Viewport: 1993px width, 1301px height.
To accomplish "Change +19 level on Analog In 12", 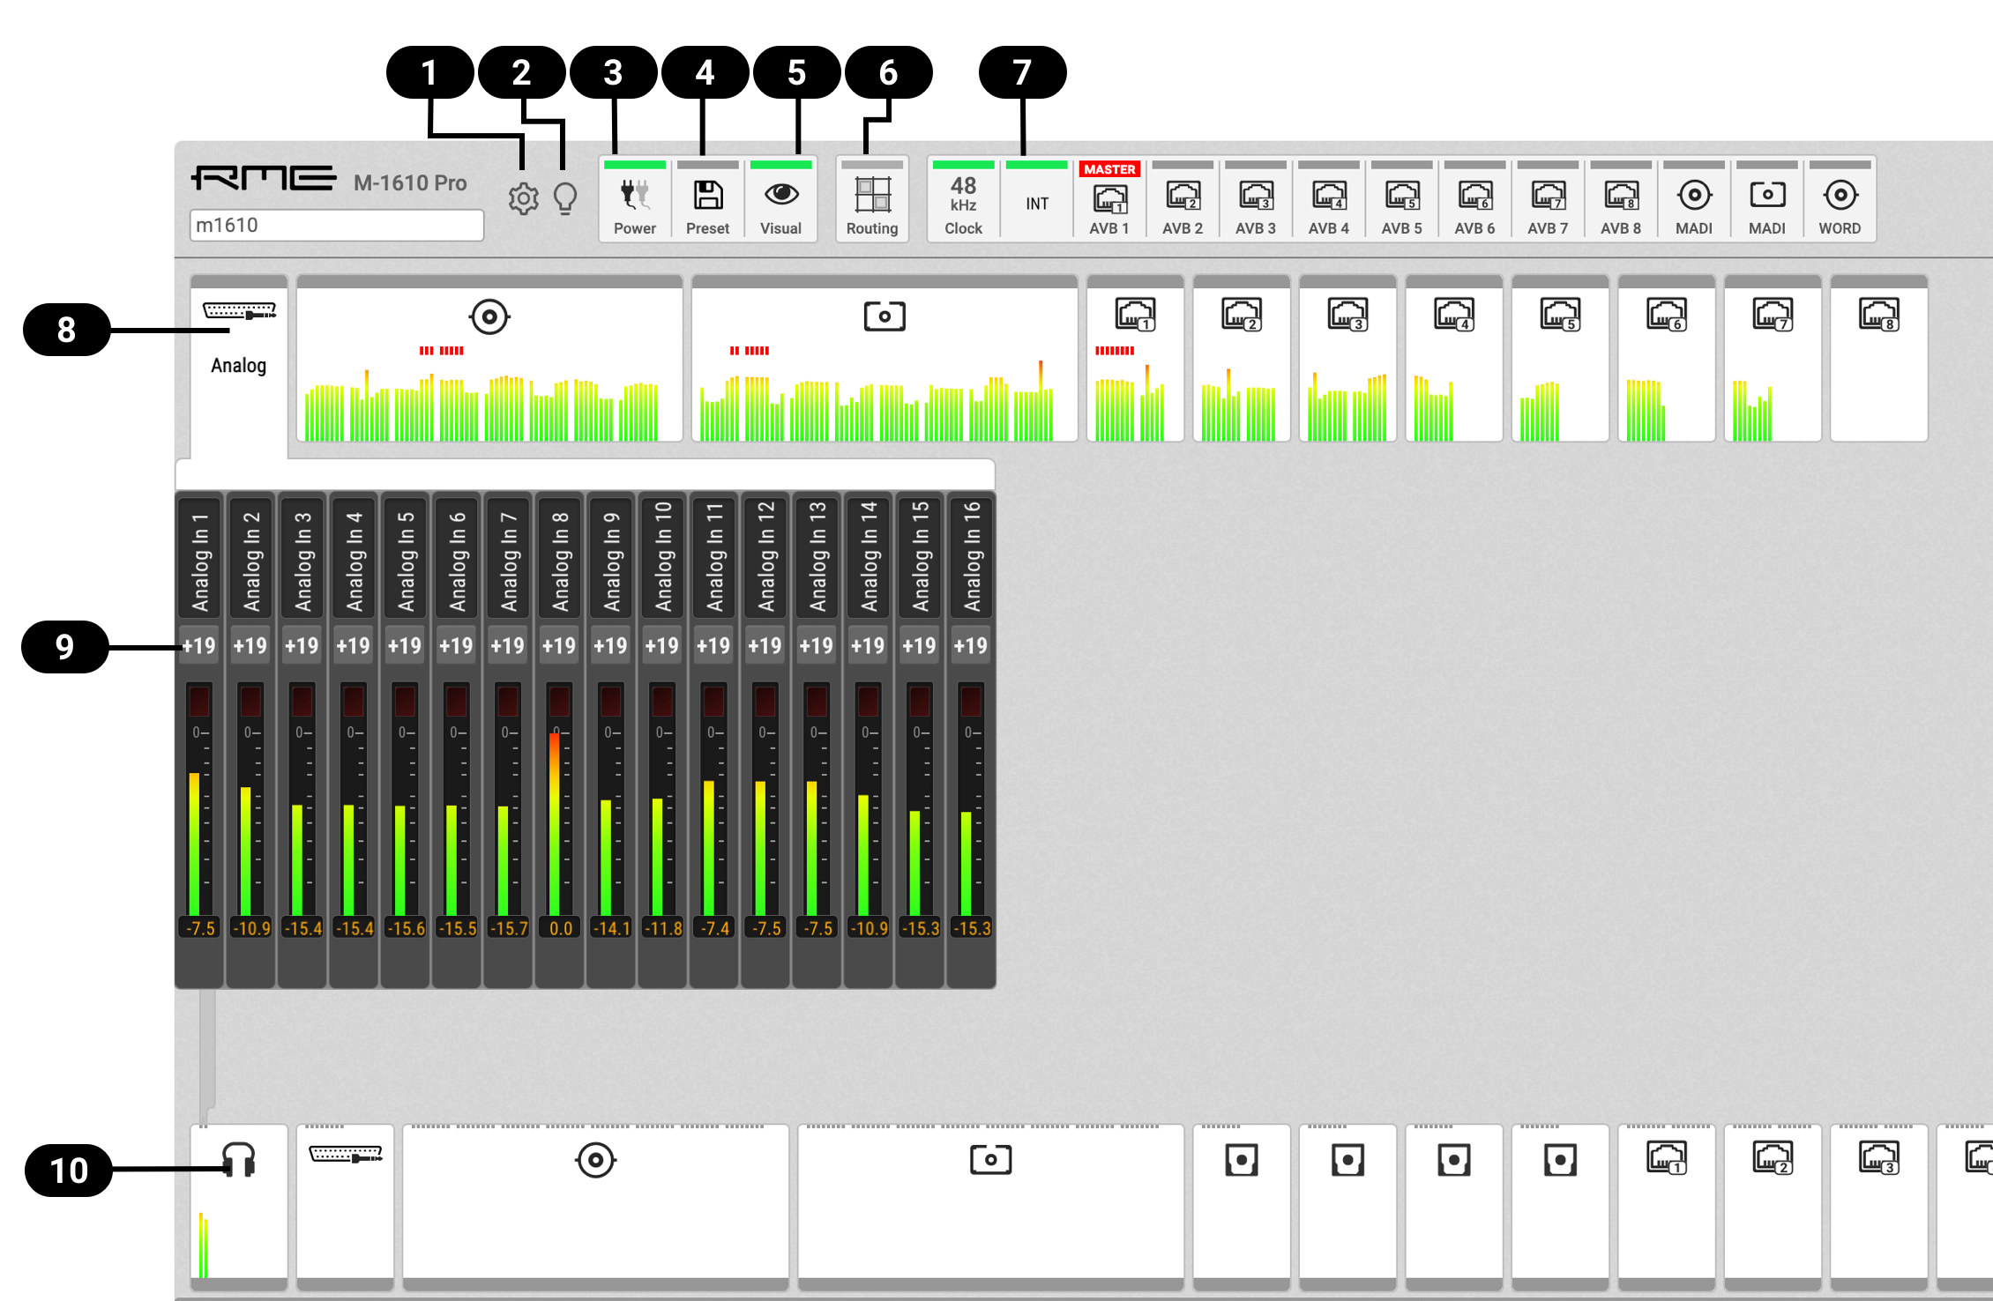I will 765,646.
